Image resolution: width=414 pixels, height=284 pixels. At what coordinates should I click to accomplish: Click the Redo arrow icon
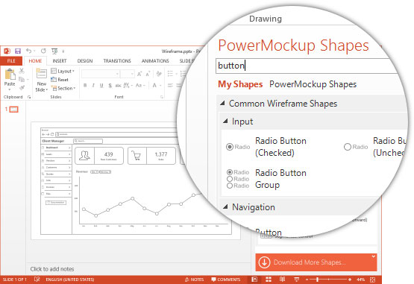point(43,51)
